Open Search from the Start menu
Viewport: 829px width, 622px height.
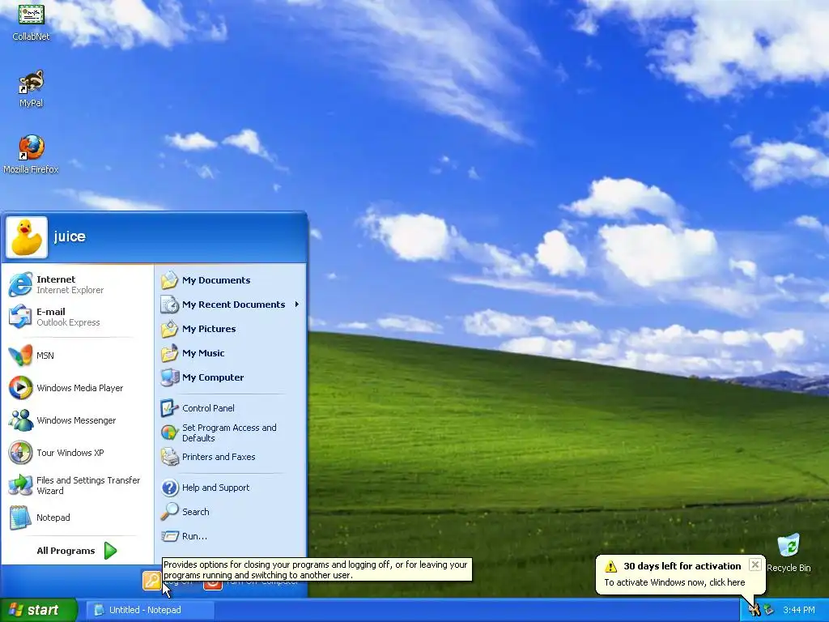click(x=231, y=512)
